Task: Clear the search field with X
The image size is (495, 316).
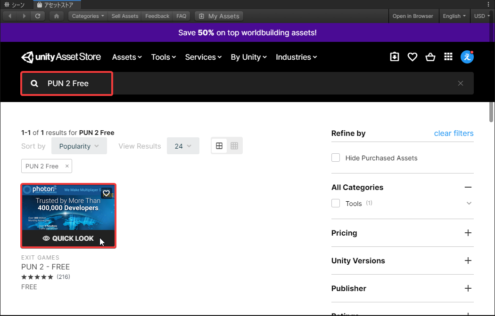Action: (461, 83)
